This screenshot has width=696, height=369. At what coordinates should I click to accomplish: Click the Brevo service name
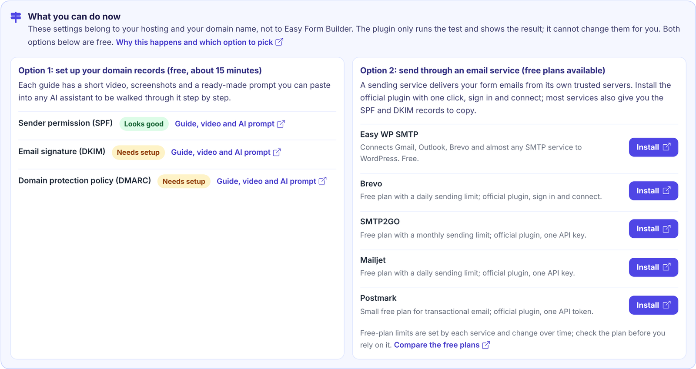point(371,184)
